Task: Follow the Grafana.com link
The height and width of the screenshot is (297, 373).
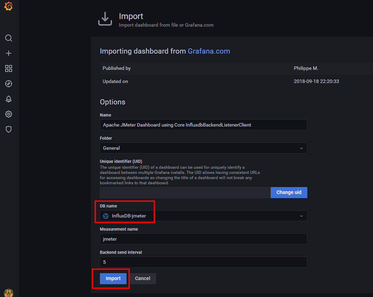Action: [x=209, y=51]
